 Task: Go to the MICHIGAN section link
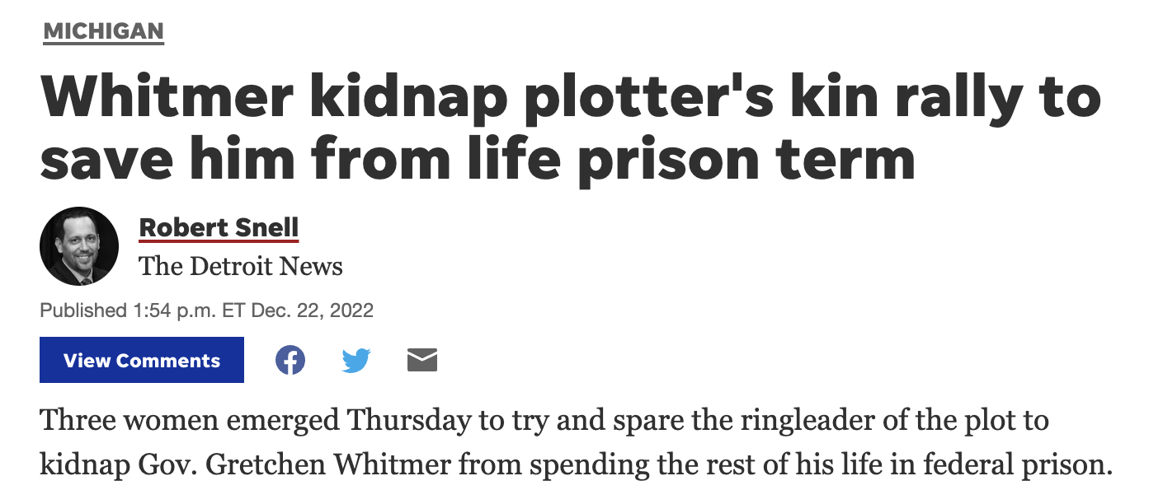point(104,32)
